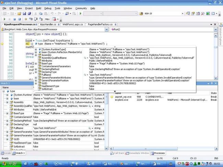This screenshot has width=223, height=167.
Task: Click the Solution Explorer toolbar icon
Action: coord(188,13)
